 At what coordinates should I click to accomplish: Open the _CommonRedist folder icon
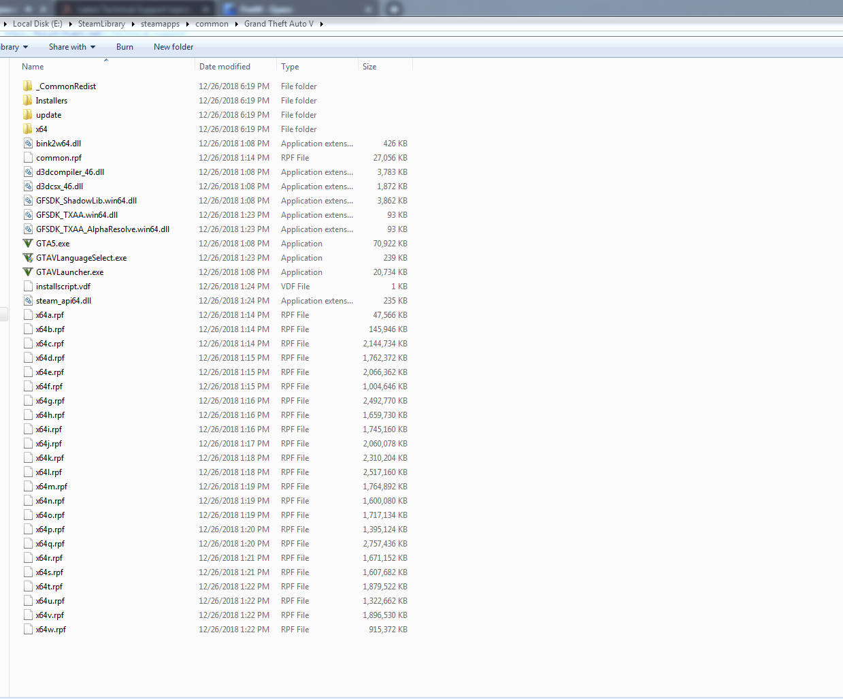pos(28,86)
